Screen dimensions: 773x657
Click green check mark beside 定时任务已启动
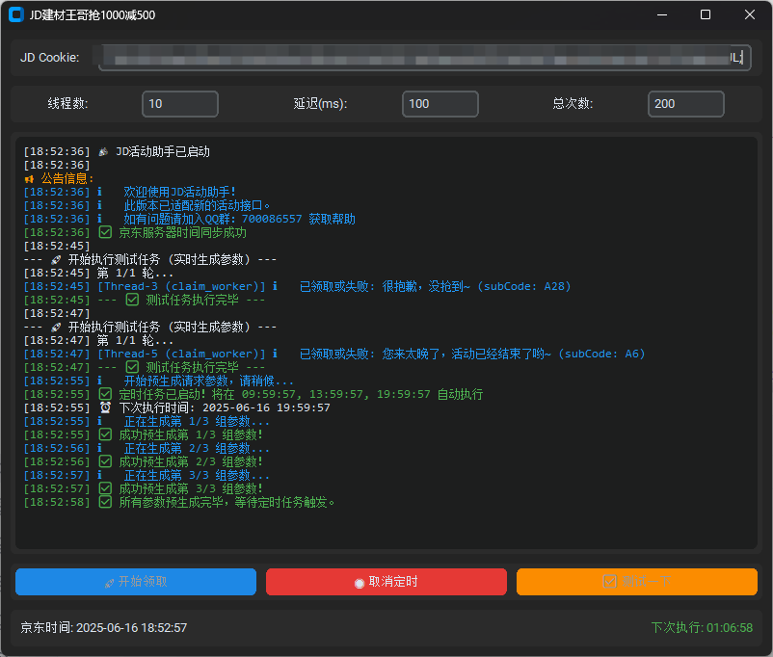click(x=106, y=394)
